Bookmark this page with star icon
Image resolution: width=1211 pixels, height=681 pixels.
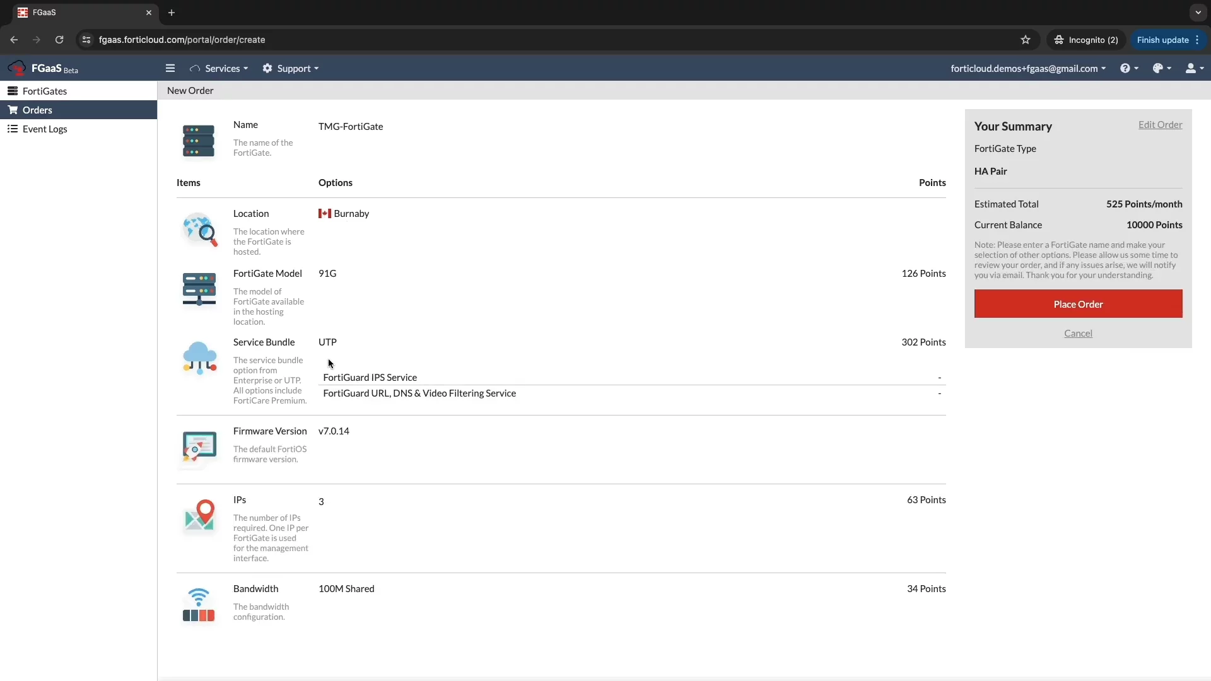point(1026,40)
